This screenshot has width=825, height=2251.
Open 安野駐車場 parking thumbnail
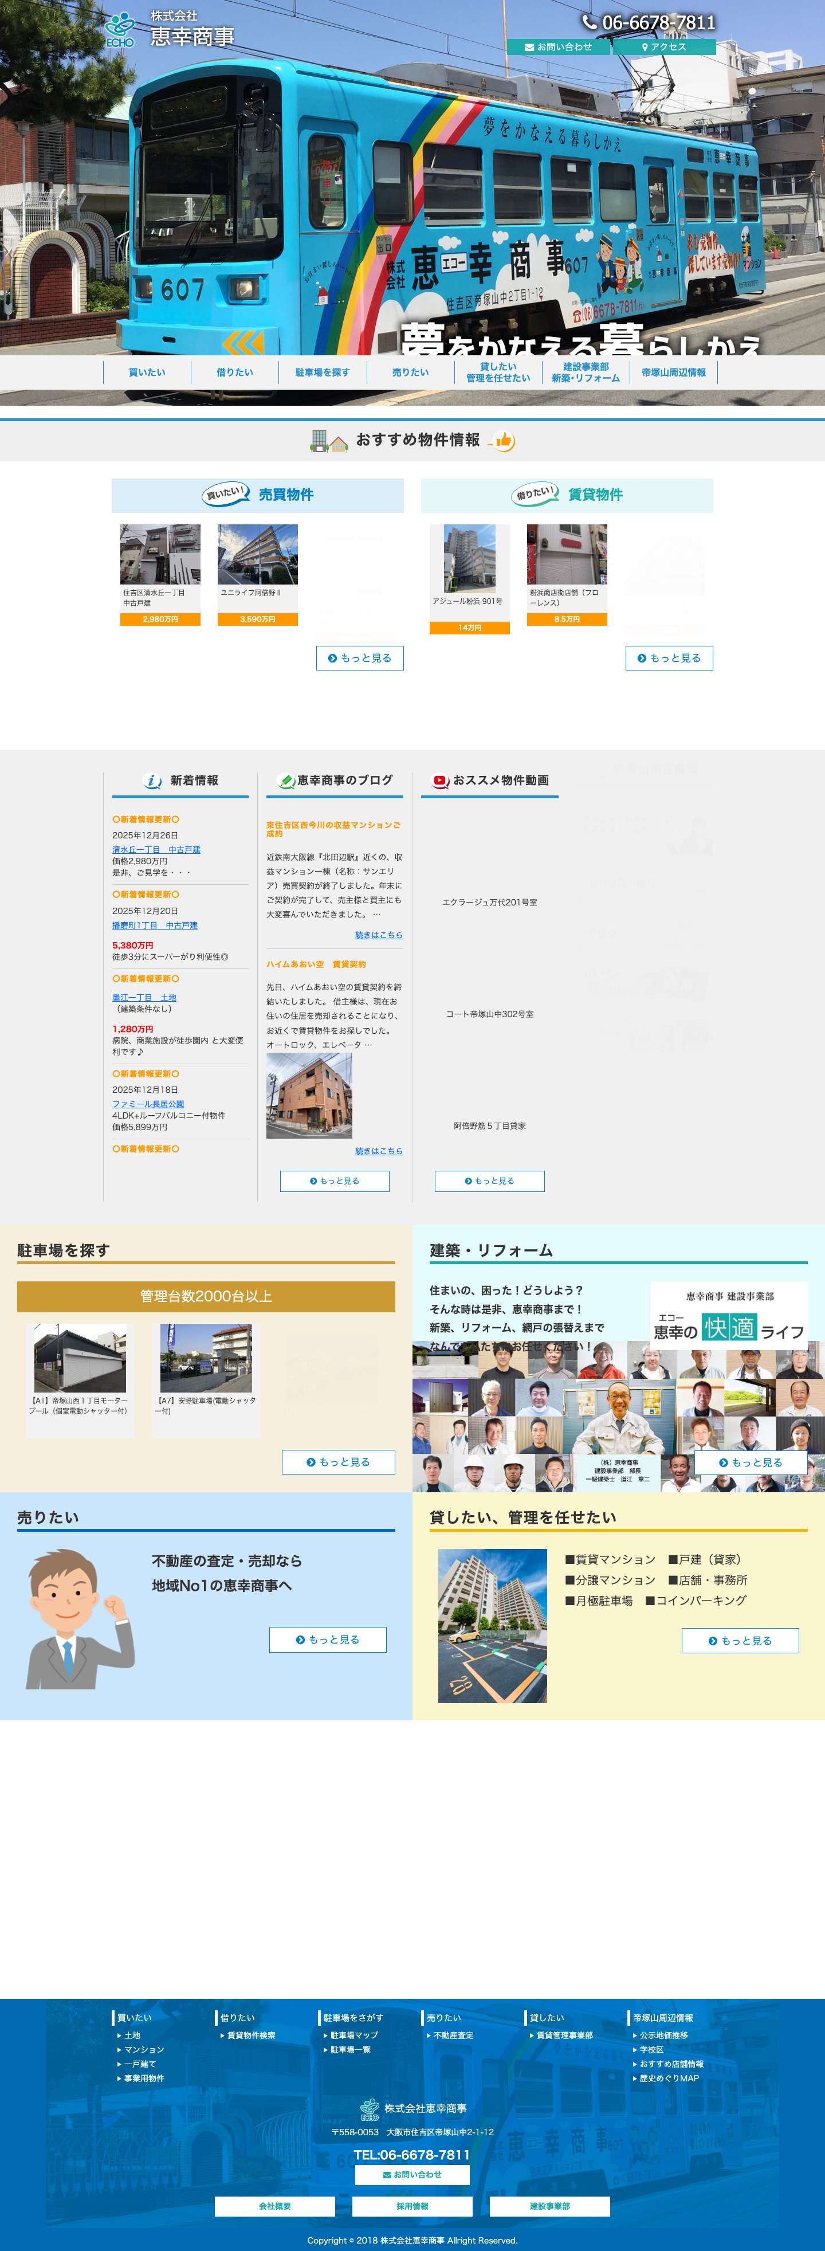pyautogui.click(x=206, y=1358)
